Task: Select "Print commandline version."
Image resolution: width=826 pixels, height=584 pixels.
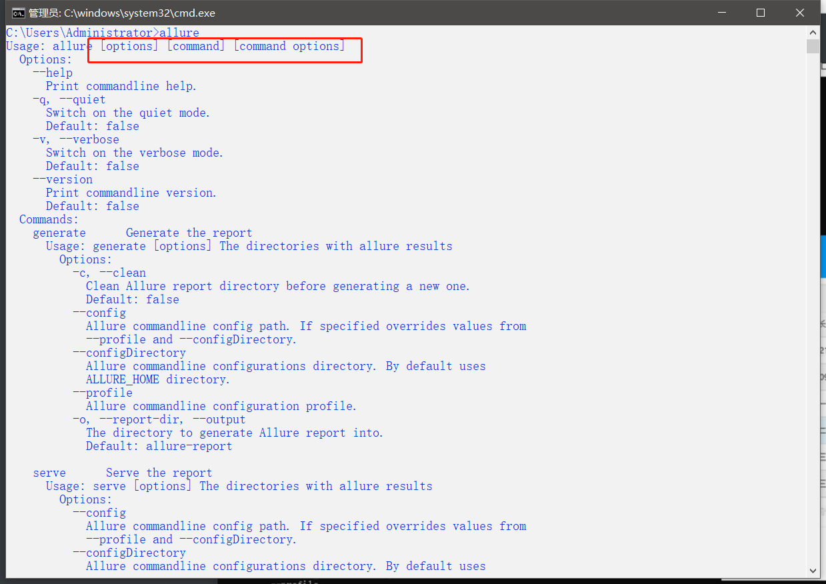Action: [x=131, y=193]
